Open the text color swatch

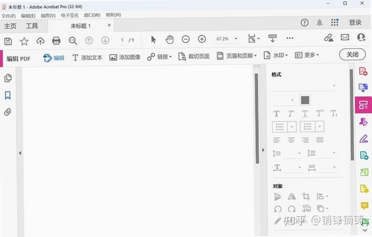point(305,100)
